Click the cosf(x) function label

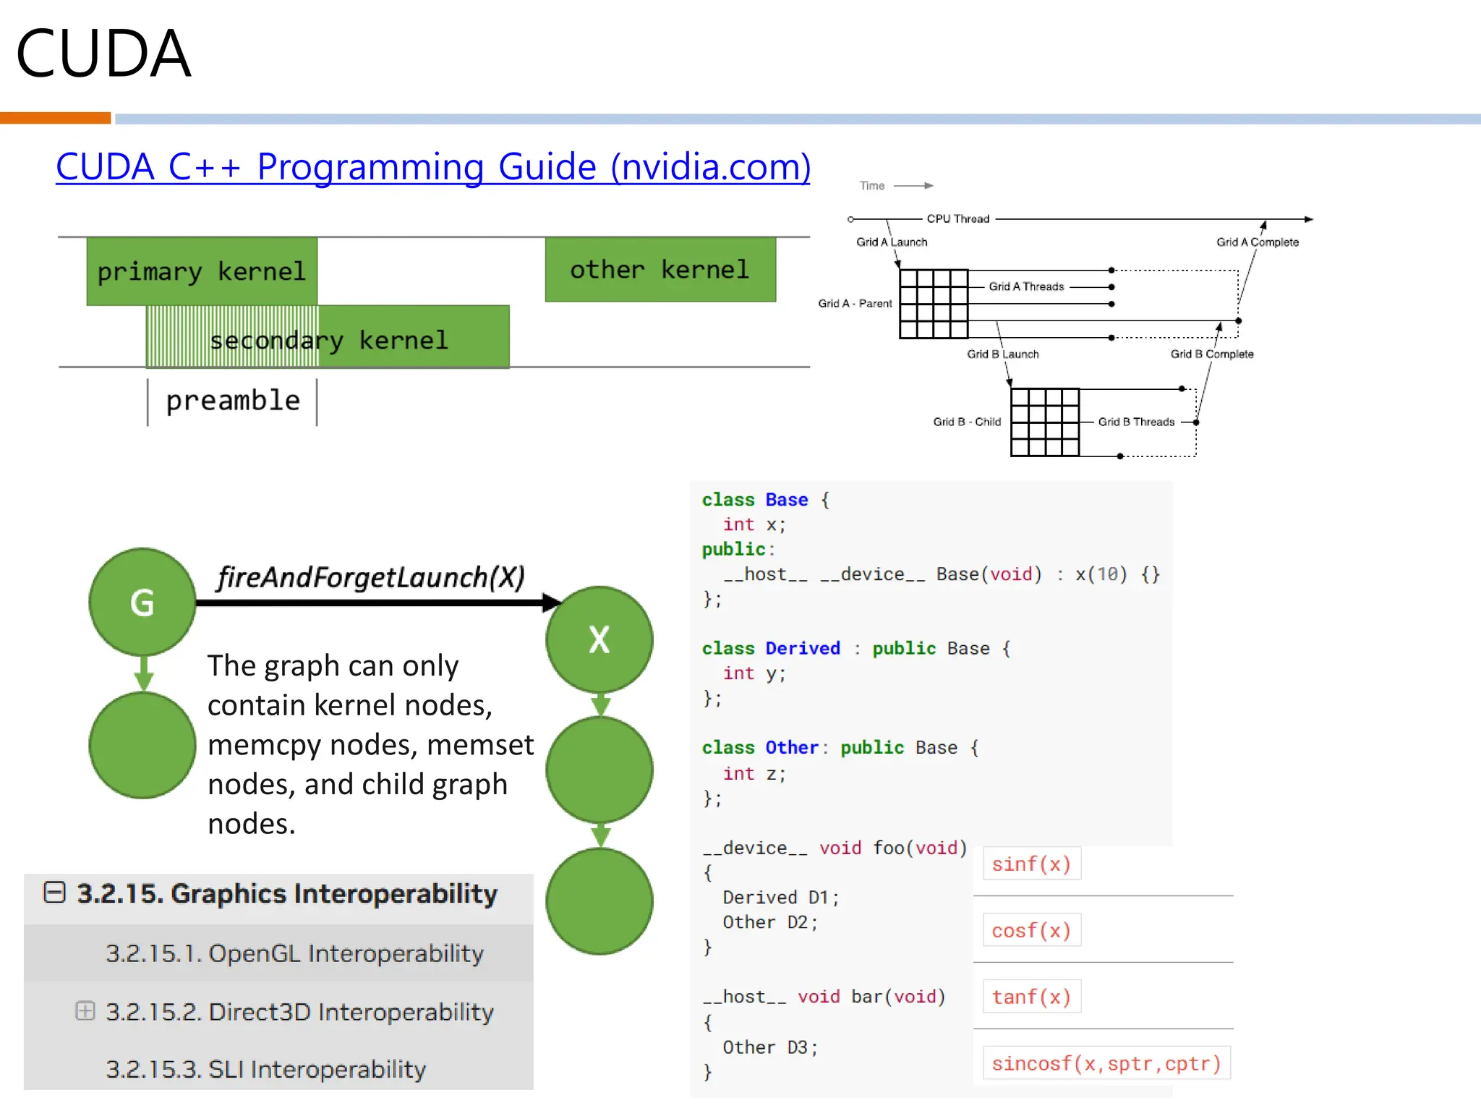(1031, 930)
